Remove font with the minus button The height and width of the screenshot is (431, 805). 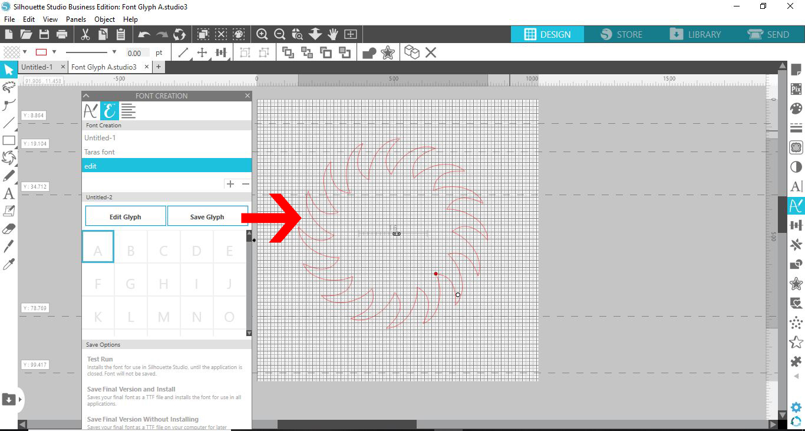pyautogui.click(x=246, y=184)
